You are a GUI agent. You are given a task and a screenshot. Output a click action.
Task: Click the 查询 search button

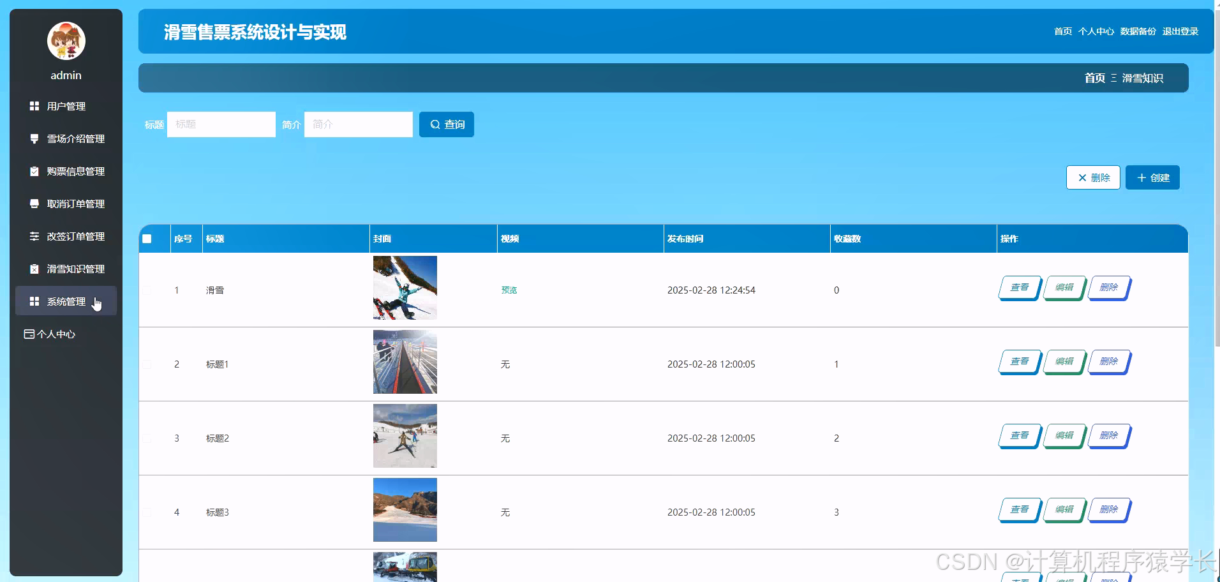[x=447, y=124]
